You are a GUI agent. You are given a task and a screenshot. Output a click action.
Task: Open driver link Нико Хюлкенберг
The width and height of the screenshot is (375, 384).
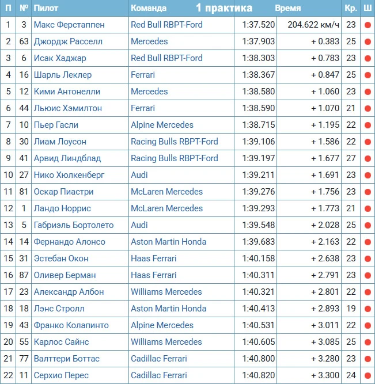point(69,175)
